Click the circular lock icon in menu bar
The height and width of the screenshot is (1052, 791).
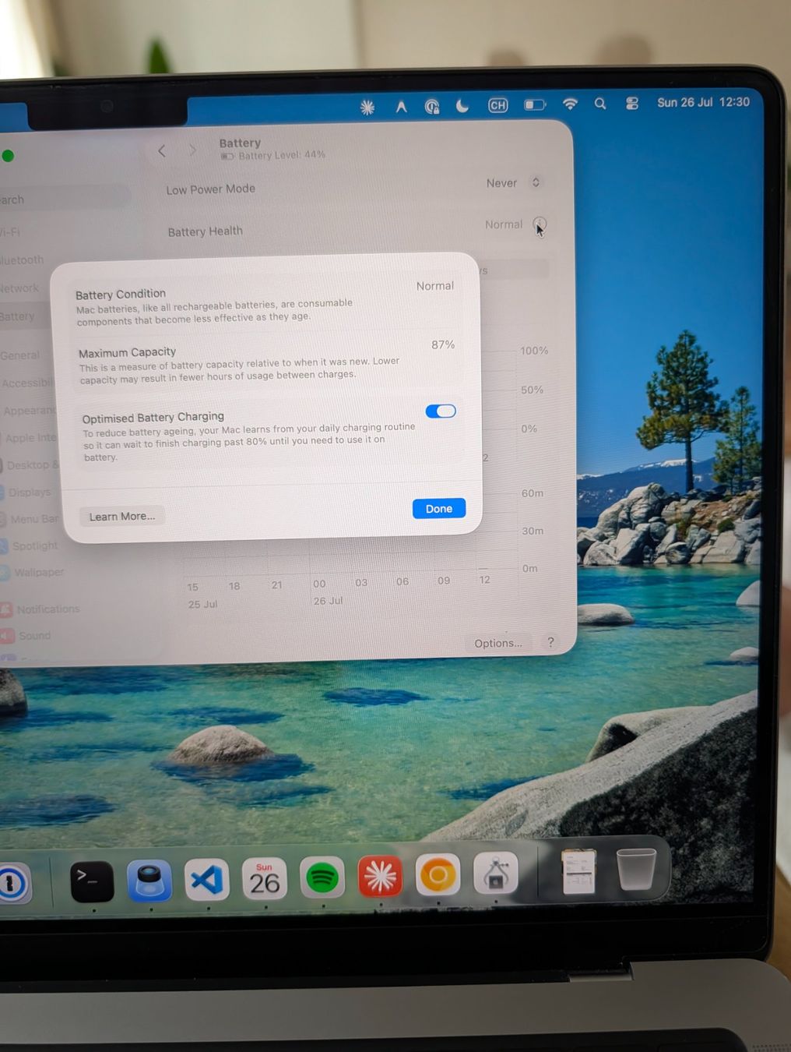[x=432, y=107]
